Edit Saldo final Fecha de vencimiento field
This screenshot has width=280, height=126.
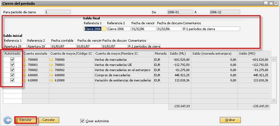(144, 29)
